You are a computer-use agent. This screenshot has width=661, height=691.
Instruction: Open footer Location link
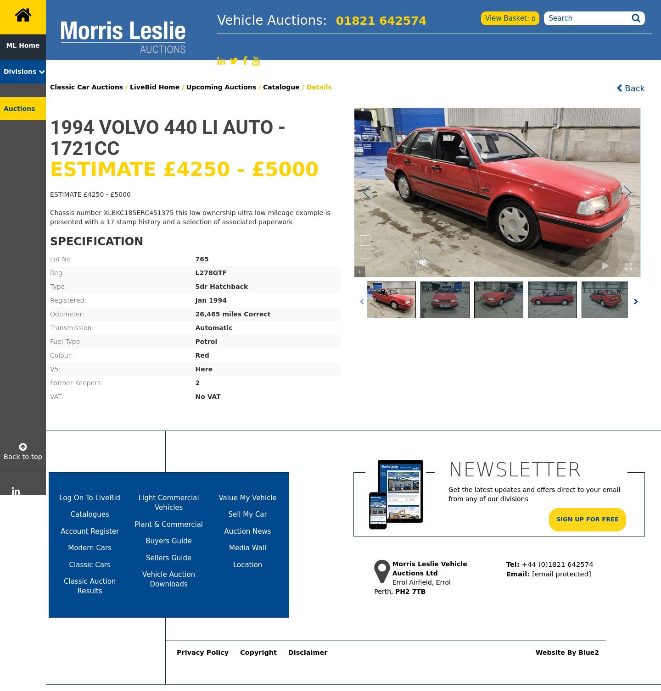click(x=247, y=565)
